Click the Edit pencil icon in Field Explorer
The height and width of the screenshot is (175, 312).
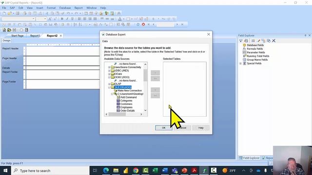click(x=258, y=41)
